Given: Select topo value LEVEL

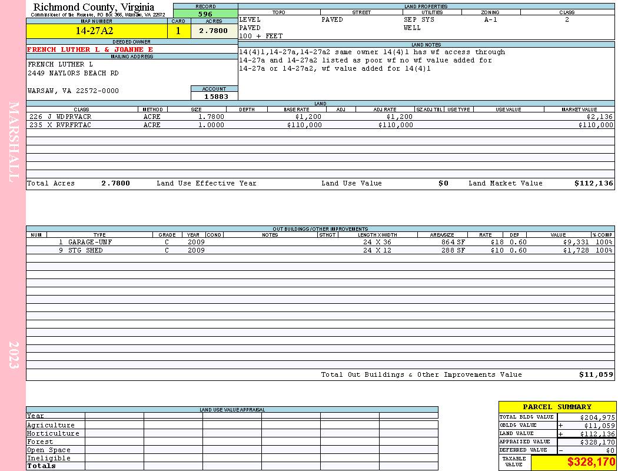Looking at the screenshot, I should (250, 19).
